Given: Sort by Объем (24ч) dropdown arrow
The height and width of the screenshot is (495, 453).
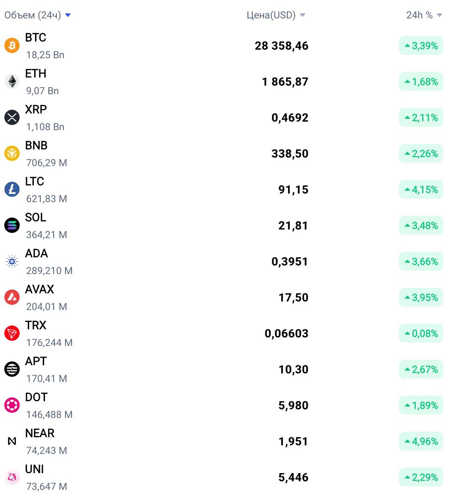Looking at the screenshot, I should (68, 15).
